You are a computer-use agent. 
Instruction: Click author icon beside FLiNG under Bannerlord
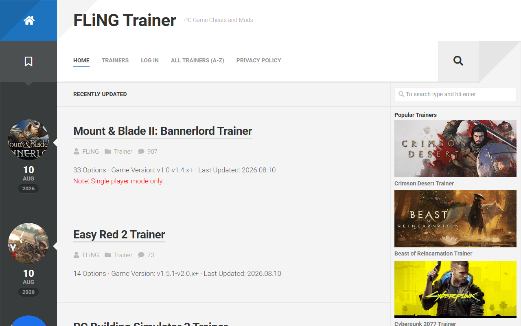(77, 152)
